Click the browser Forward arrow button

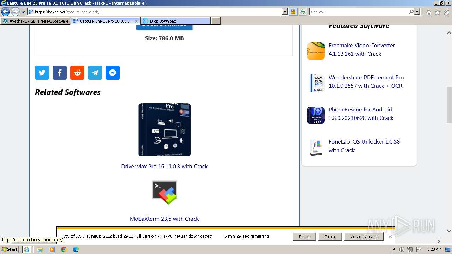15,12
